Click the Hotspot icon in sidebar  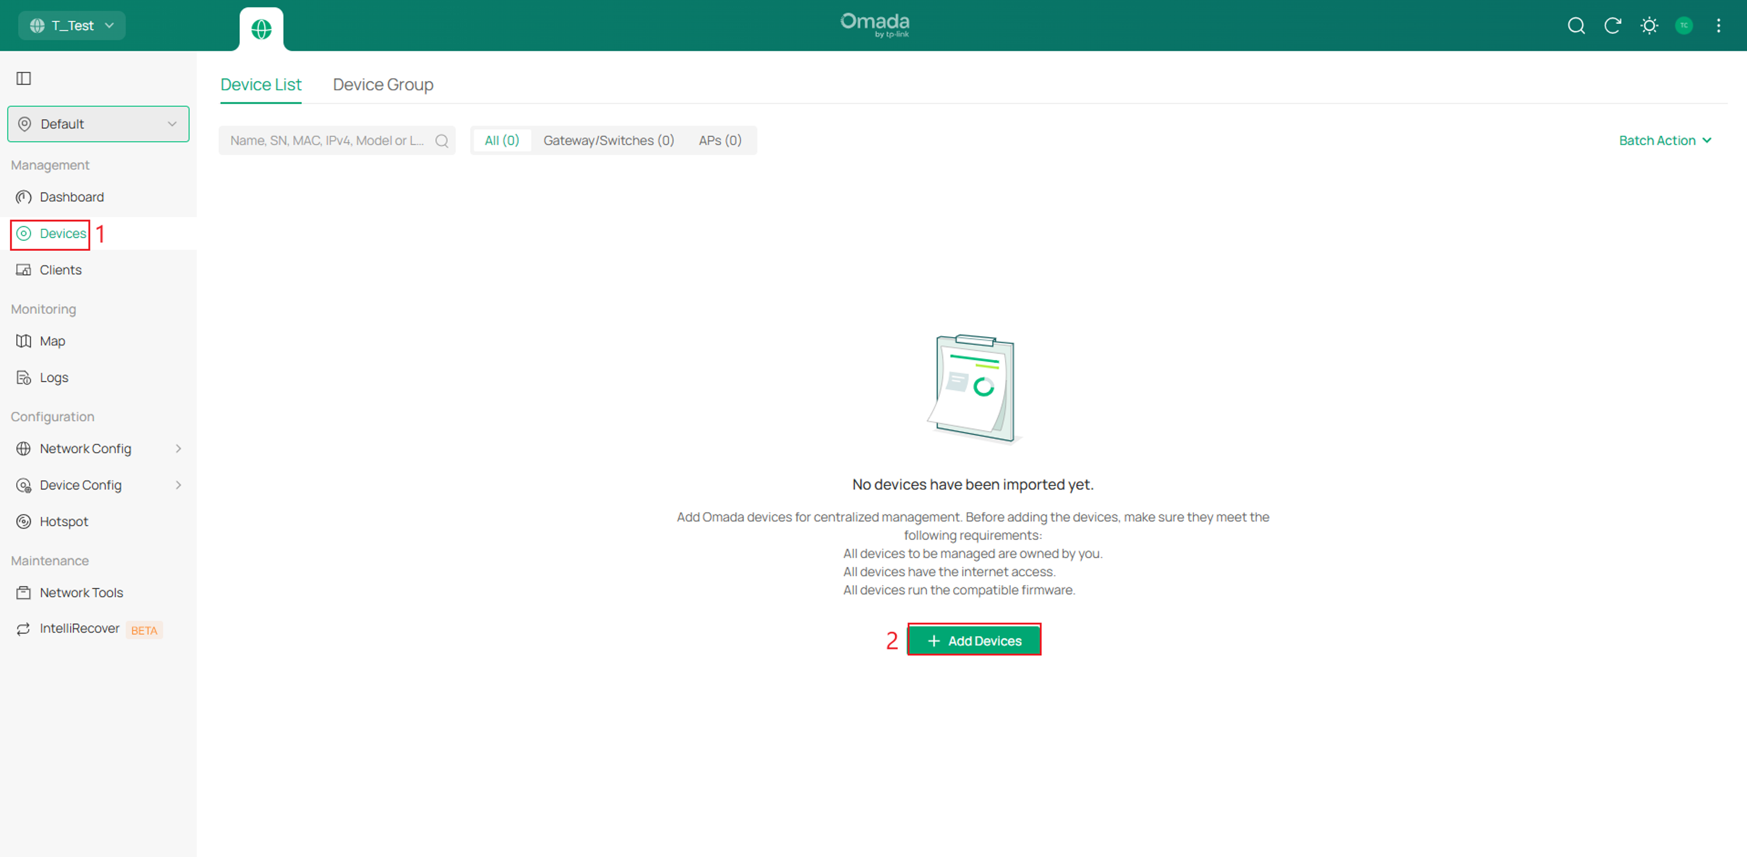coord(24,522)
